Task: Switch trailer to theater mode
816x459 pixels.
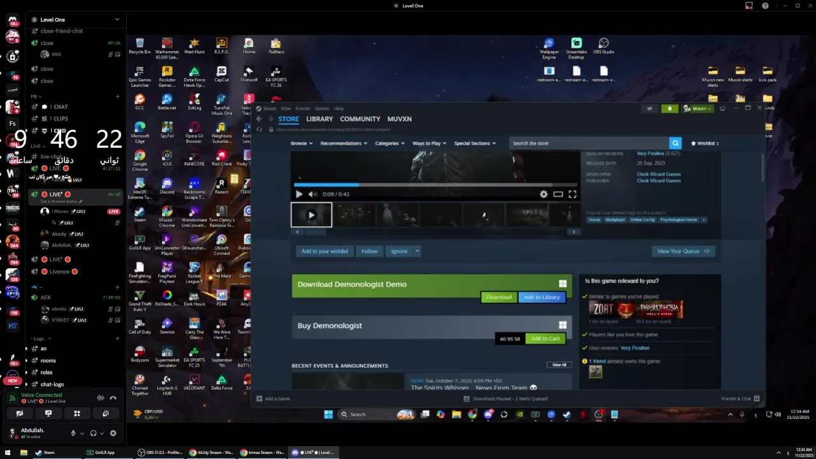Action: click(x=558, y=194)
